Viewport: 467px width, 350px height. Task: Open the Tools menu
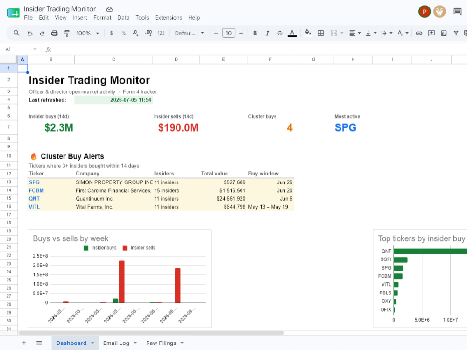click(x=142, y=18)
